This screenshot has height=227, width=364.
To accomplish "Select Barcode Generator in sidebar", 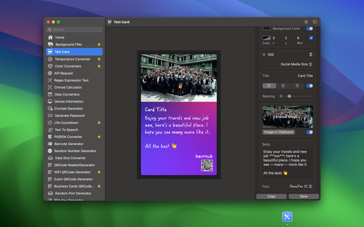I will tap(69, 144).
